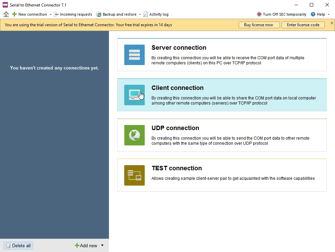335x252 pixels.
Task: Click Server connection description text
Action: tap(228, 60)
